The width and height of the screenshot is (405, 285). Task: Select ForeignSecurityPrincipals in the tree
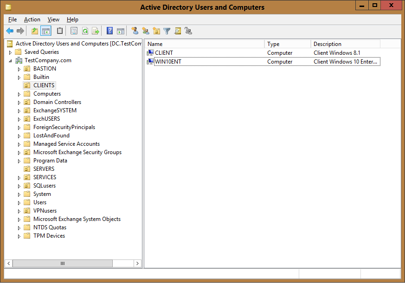coord(64,127)
